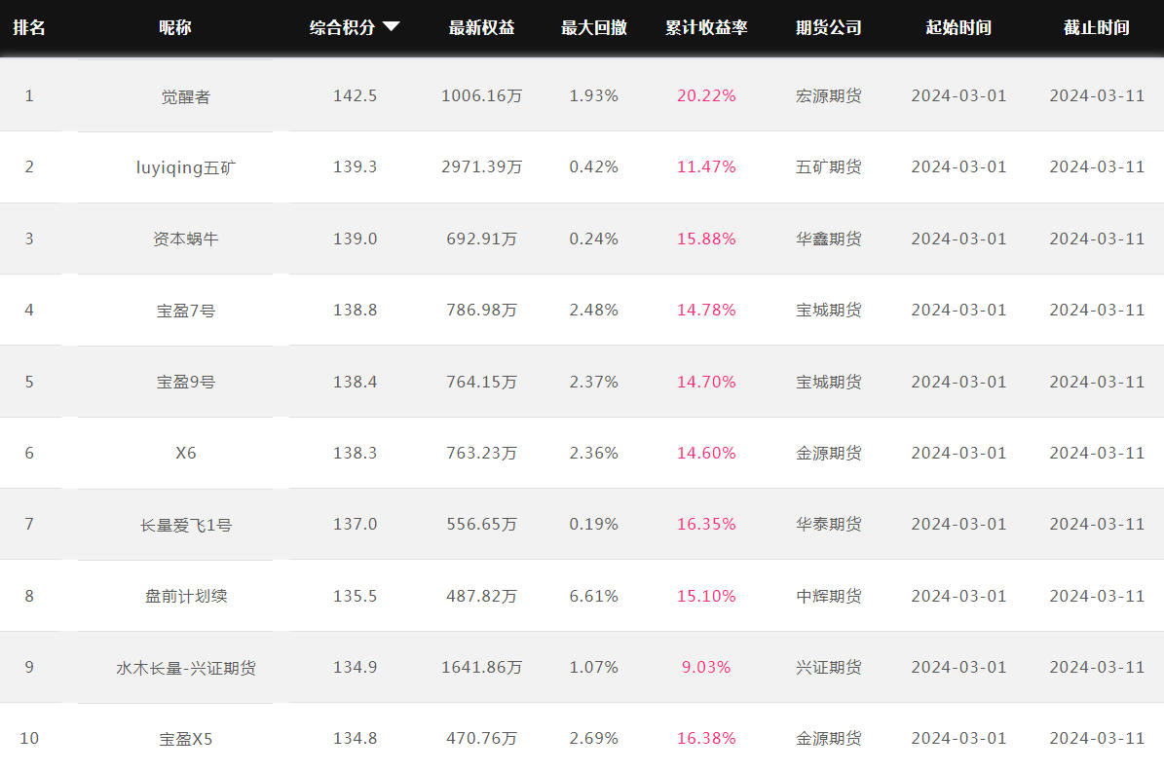
Task: Select the return rate 14.70%
Action: (x=706, y=382)
